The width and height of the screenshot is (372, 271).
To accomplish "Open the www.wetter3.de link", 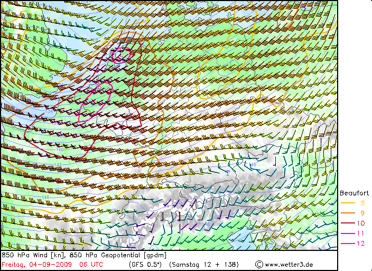I will pos(289,264).
